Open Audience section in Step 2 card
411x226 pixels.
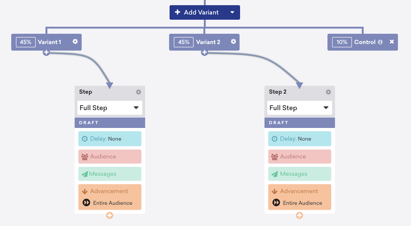(299, 156)
